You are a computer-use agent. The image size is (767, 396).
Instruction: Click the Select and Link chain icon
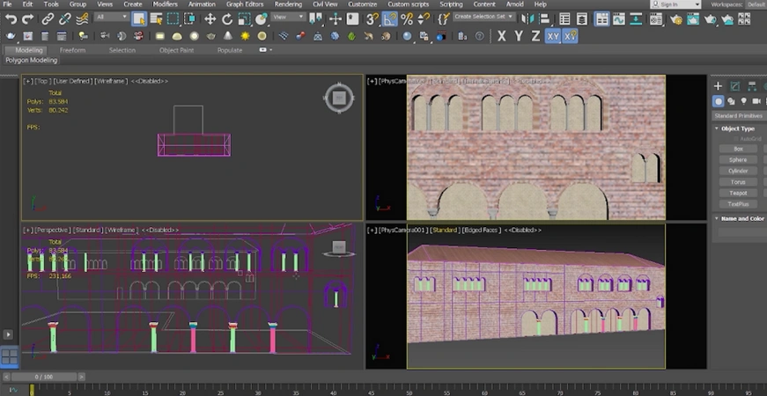pos(48,19)
